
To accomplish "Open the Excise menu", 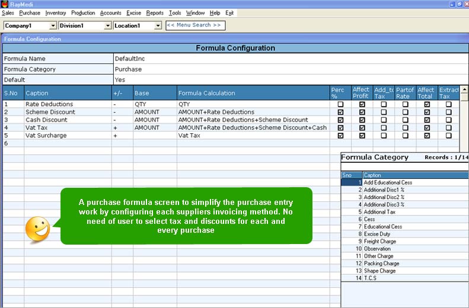I will coord(133,13).
